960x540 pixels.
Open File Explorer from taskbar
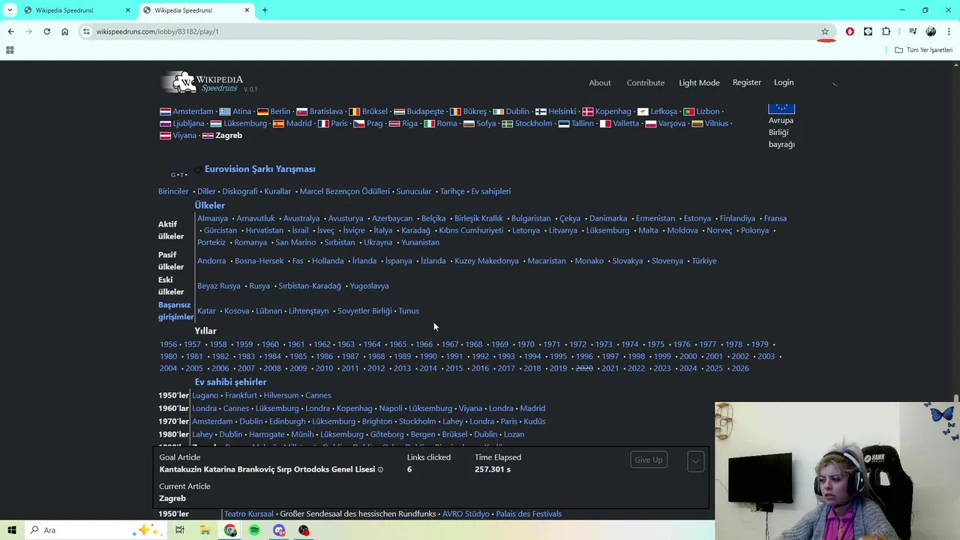coord(205,530)
